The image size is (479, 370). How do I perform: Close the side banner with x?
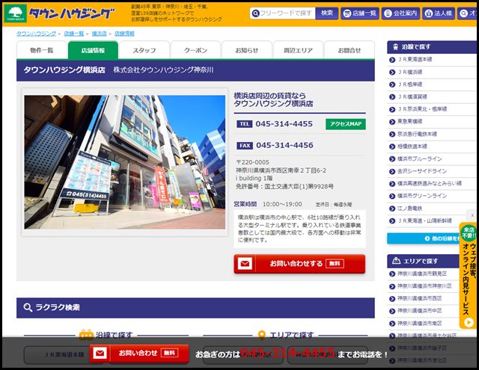[x=472, y=215]
